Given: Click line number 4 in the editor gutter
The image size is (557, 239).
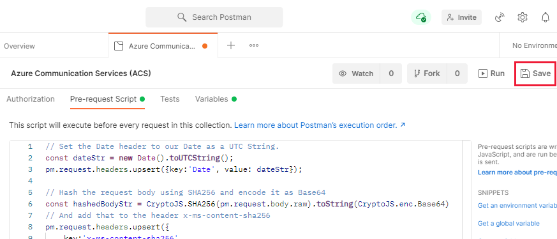Looking at the screenshot, I should pos(30,181).
